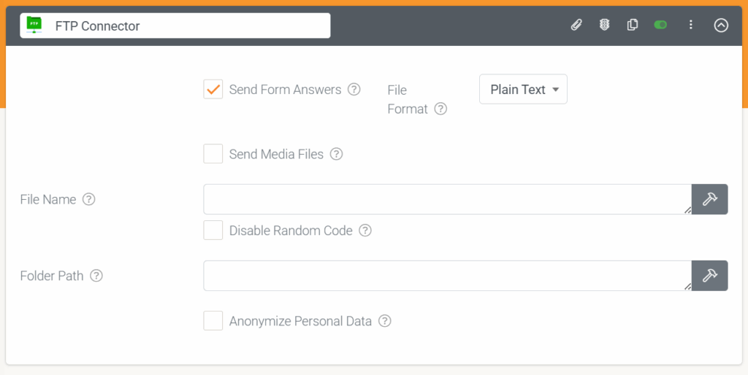Viewport: 748px width, 375px height.
Task: Show help for Anonymize Personal Data
Action: (384, 321)
